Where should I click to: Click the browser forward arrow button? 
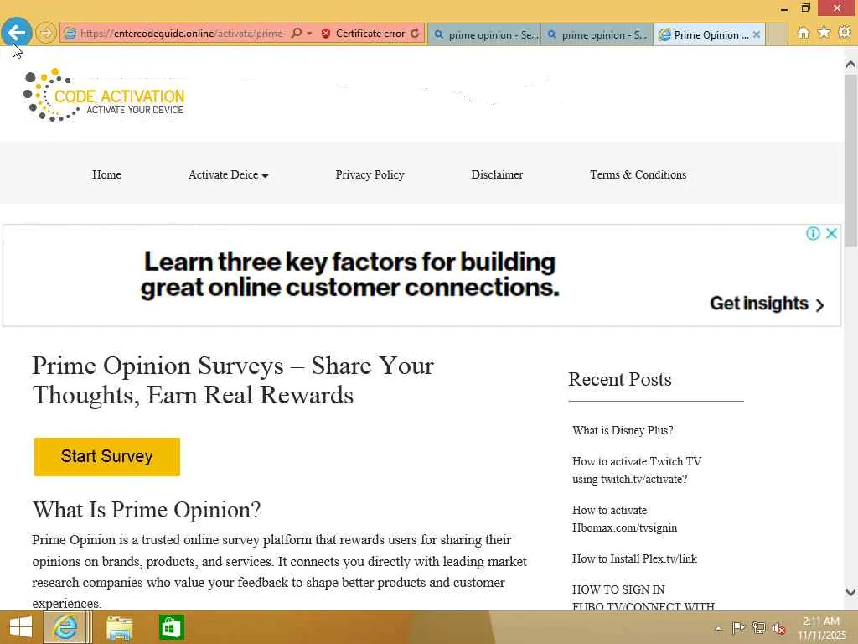[x=46, y=33]
